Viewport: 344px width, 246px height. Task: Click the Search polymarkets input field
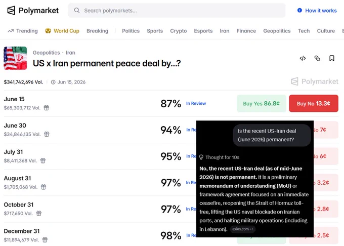(177, 10)
